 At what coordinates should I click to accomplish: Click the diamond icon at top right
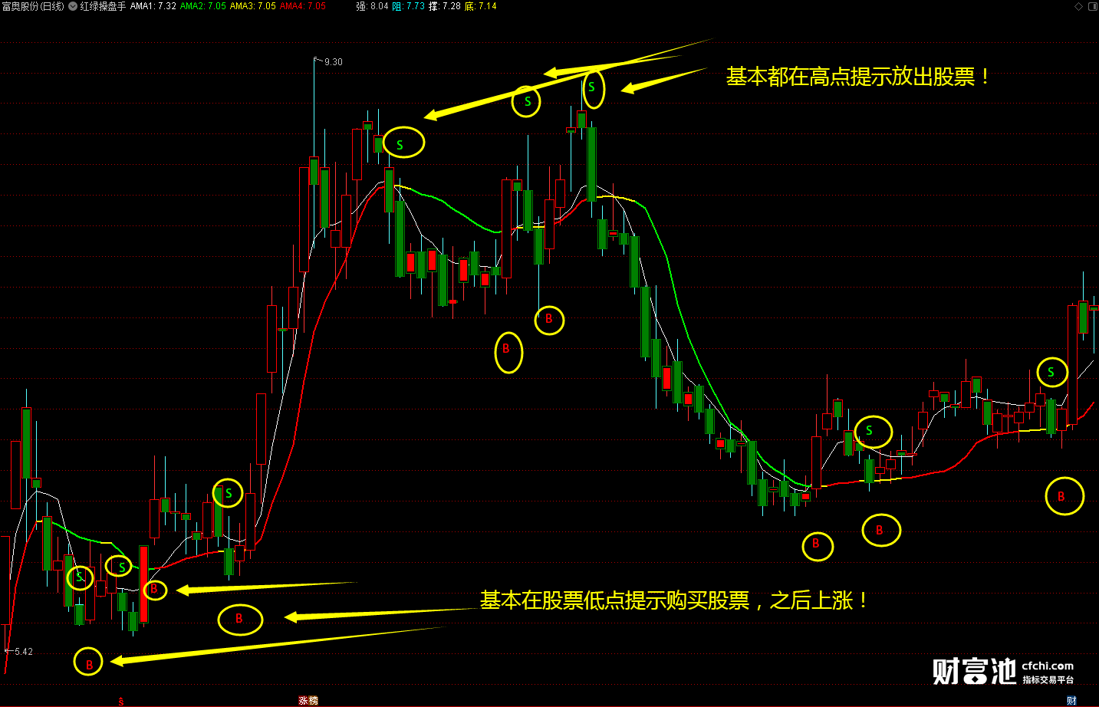1079,6
